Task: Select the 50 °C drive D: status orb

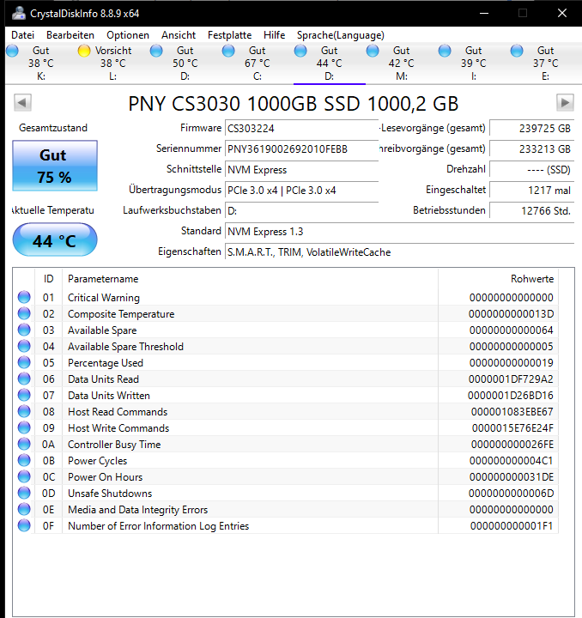Action: 156,51
